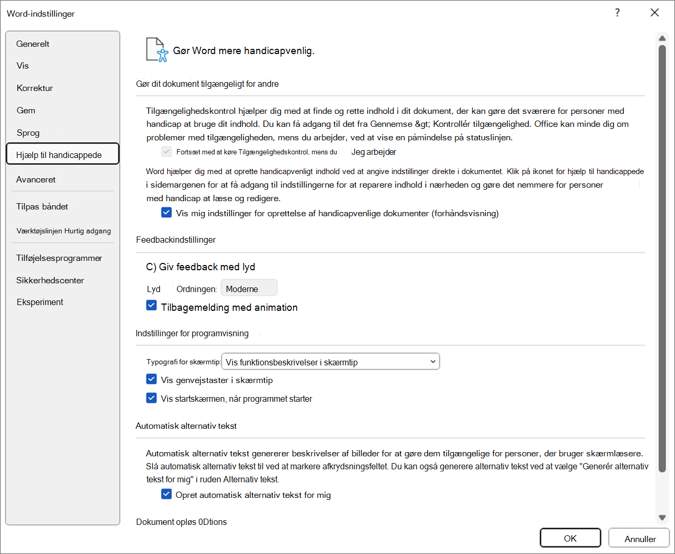The width and height of the screenshot is (675, 554).
Task: Click the scrollbar down arrow
Action: click(662, 517)
